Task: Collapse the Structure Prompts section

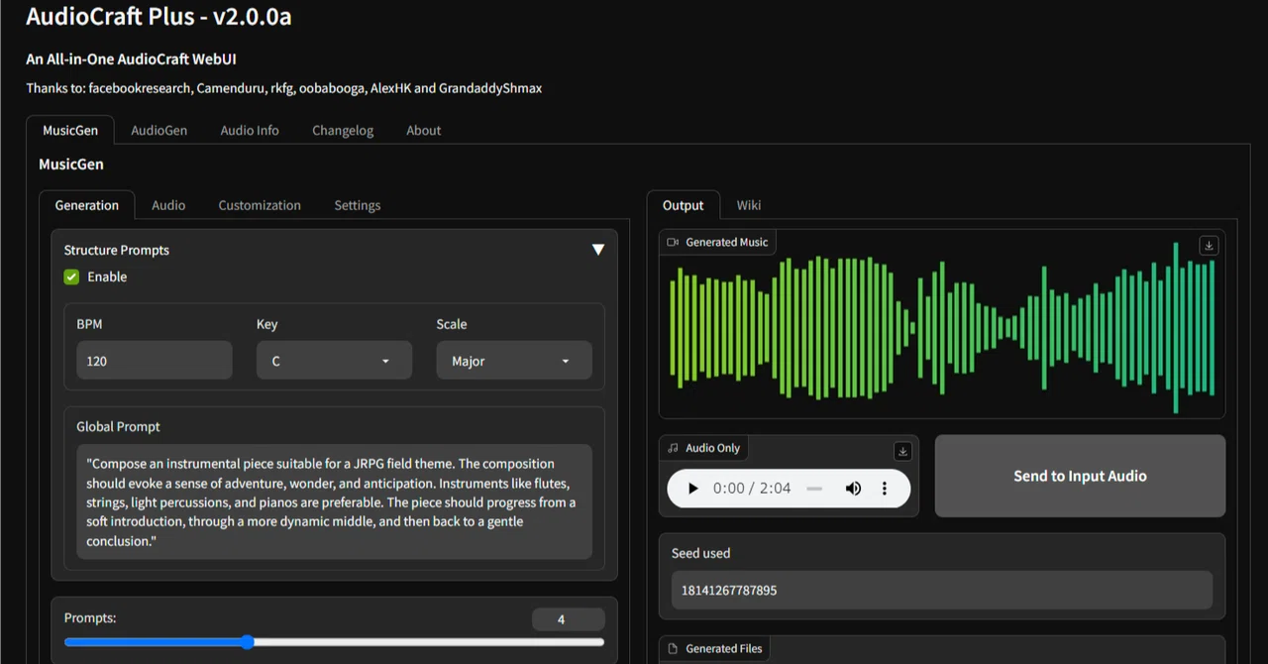Action: (x=597, y=250)
